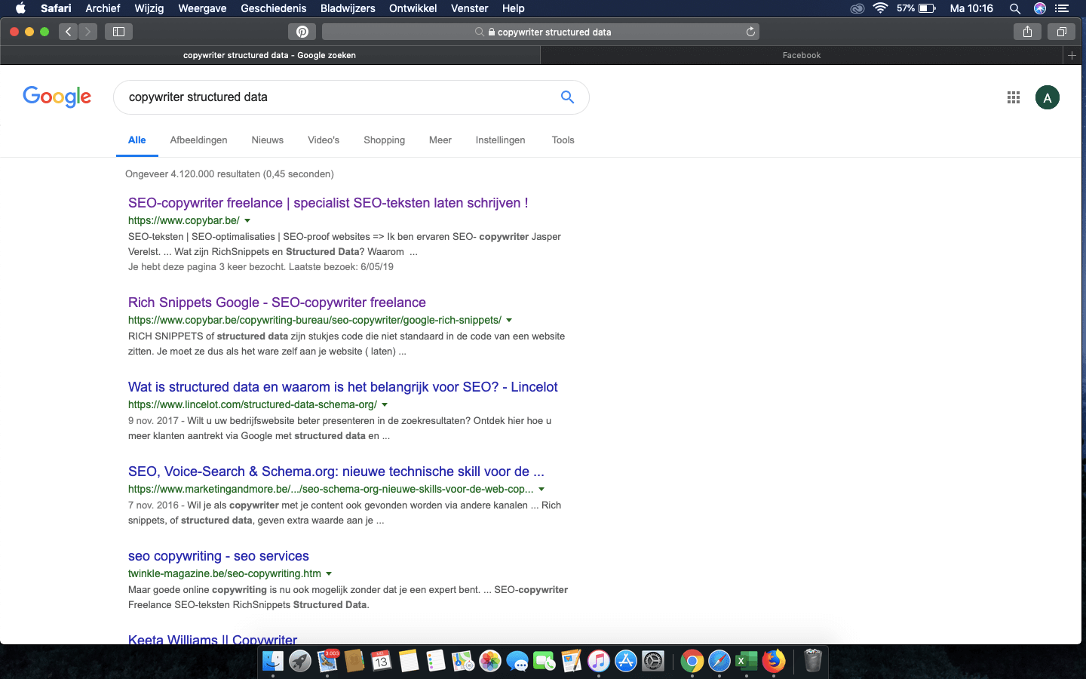Expand arrow next to twinkle-magazine.be URL

[329, 574]
